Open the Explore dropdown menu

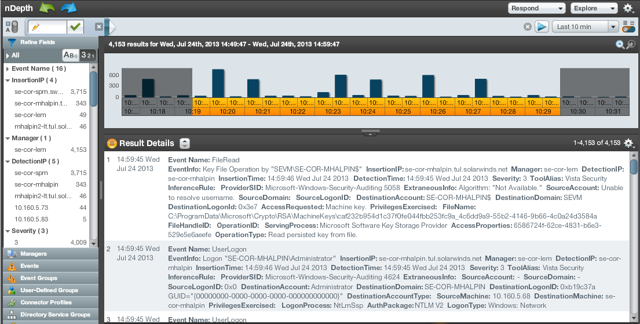(595, 8)
